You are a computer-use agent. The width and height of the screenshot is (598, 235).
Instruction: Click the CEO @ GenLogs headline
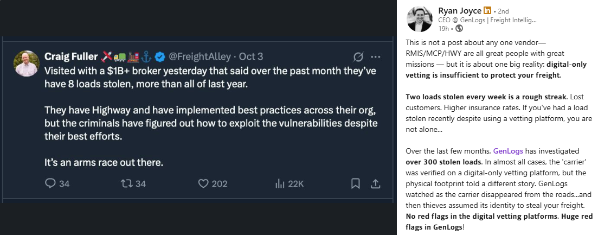click(x=487, y=20)
